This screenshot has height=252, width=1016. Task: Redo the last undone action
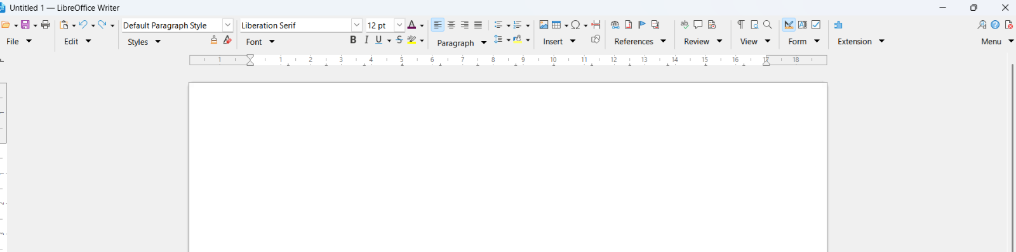coord(102,25)
